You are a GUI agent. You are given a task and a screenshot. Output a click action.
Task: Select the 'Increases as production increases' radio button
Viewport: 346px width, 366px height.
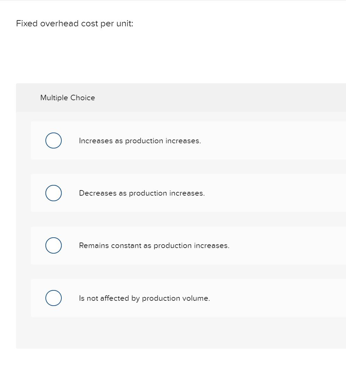53,140
